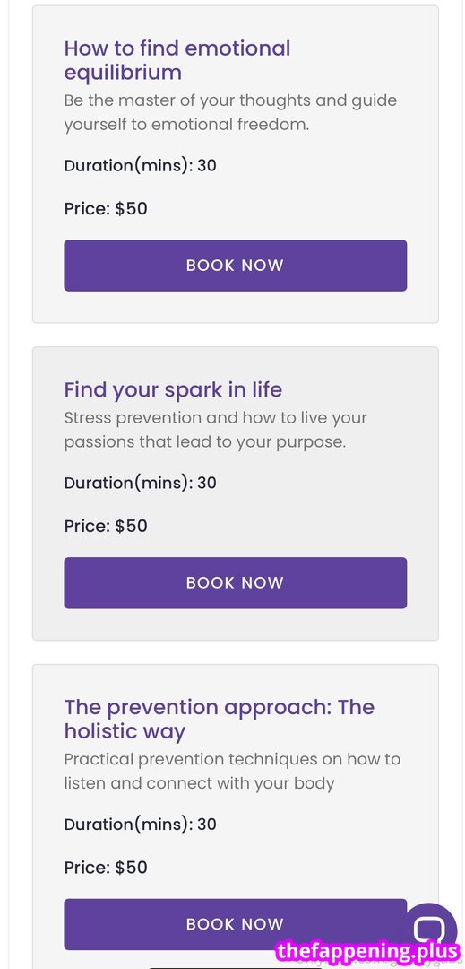Book the prevention approach holistic session

pyautogui.click(x=235, y=924)
